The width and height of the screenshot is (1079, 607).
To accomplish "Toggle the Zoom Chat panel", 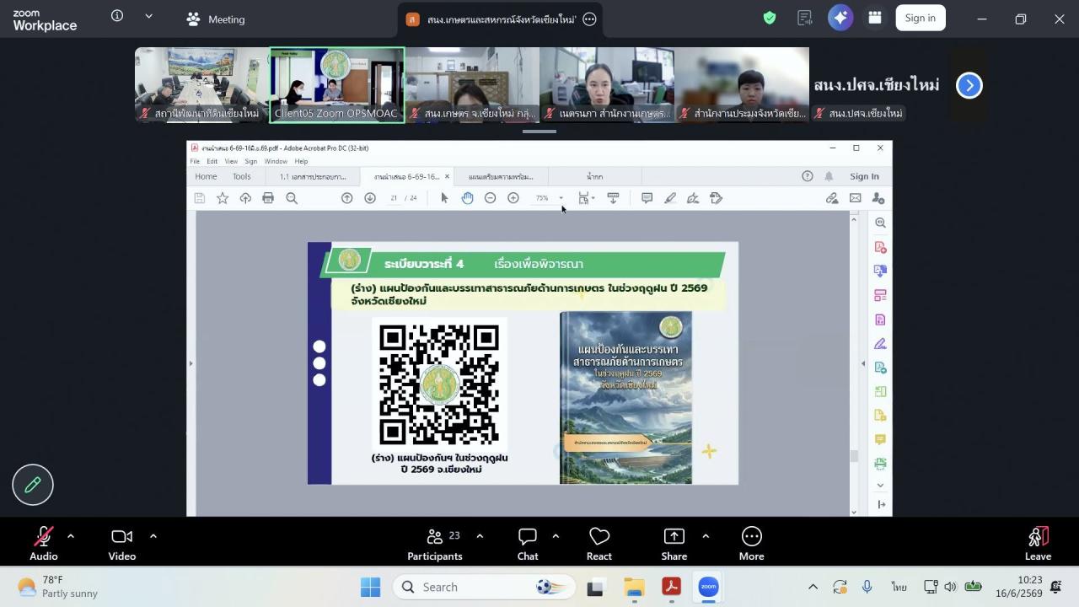I will click(x=528, y=544).
